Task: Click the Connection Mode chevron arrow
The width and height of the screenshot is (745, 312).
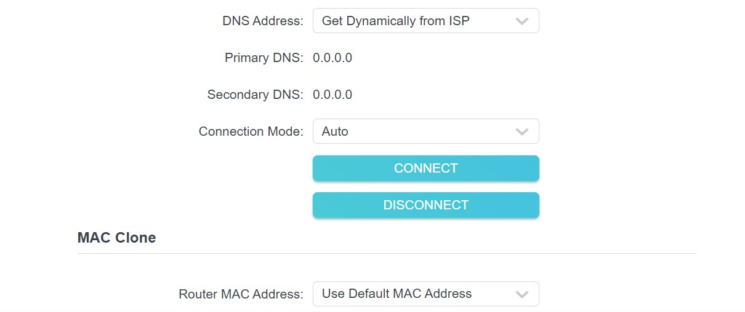Action: coord(522,132)
